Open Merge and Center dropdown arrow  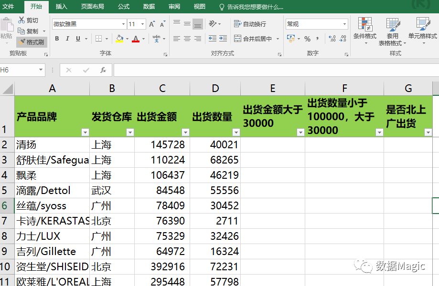coord(278,39)
